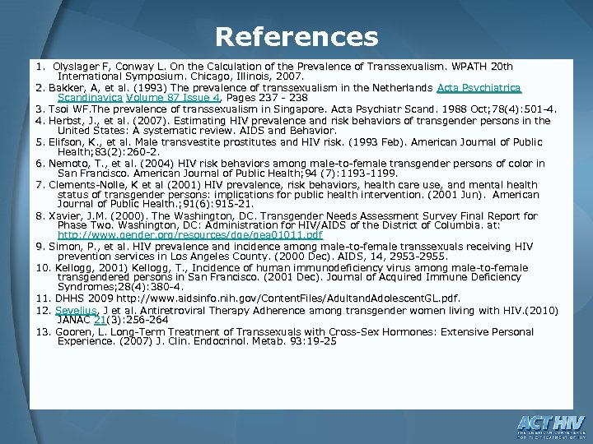Select the Nemoto, T. 2004 reference

click(x=291, y=169)
